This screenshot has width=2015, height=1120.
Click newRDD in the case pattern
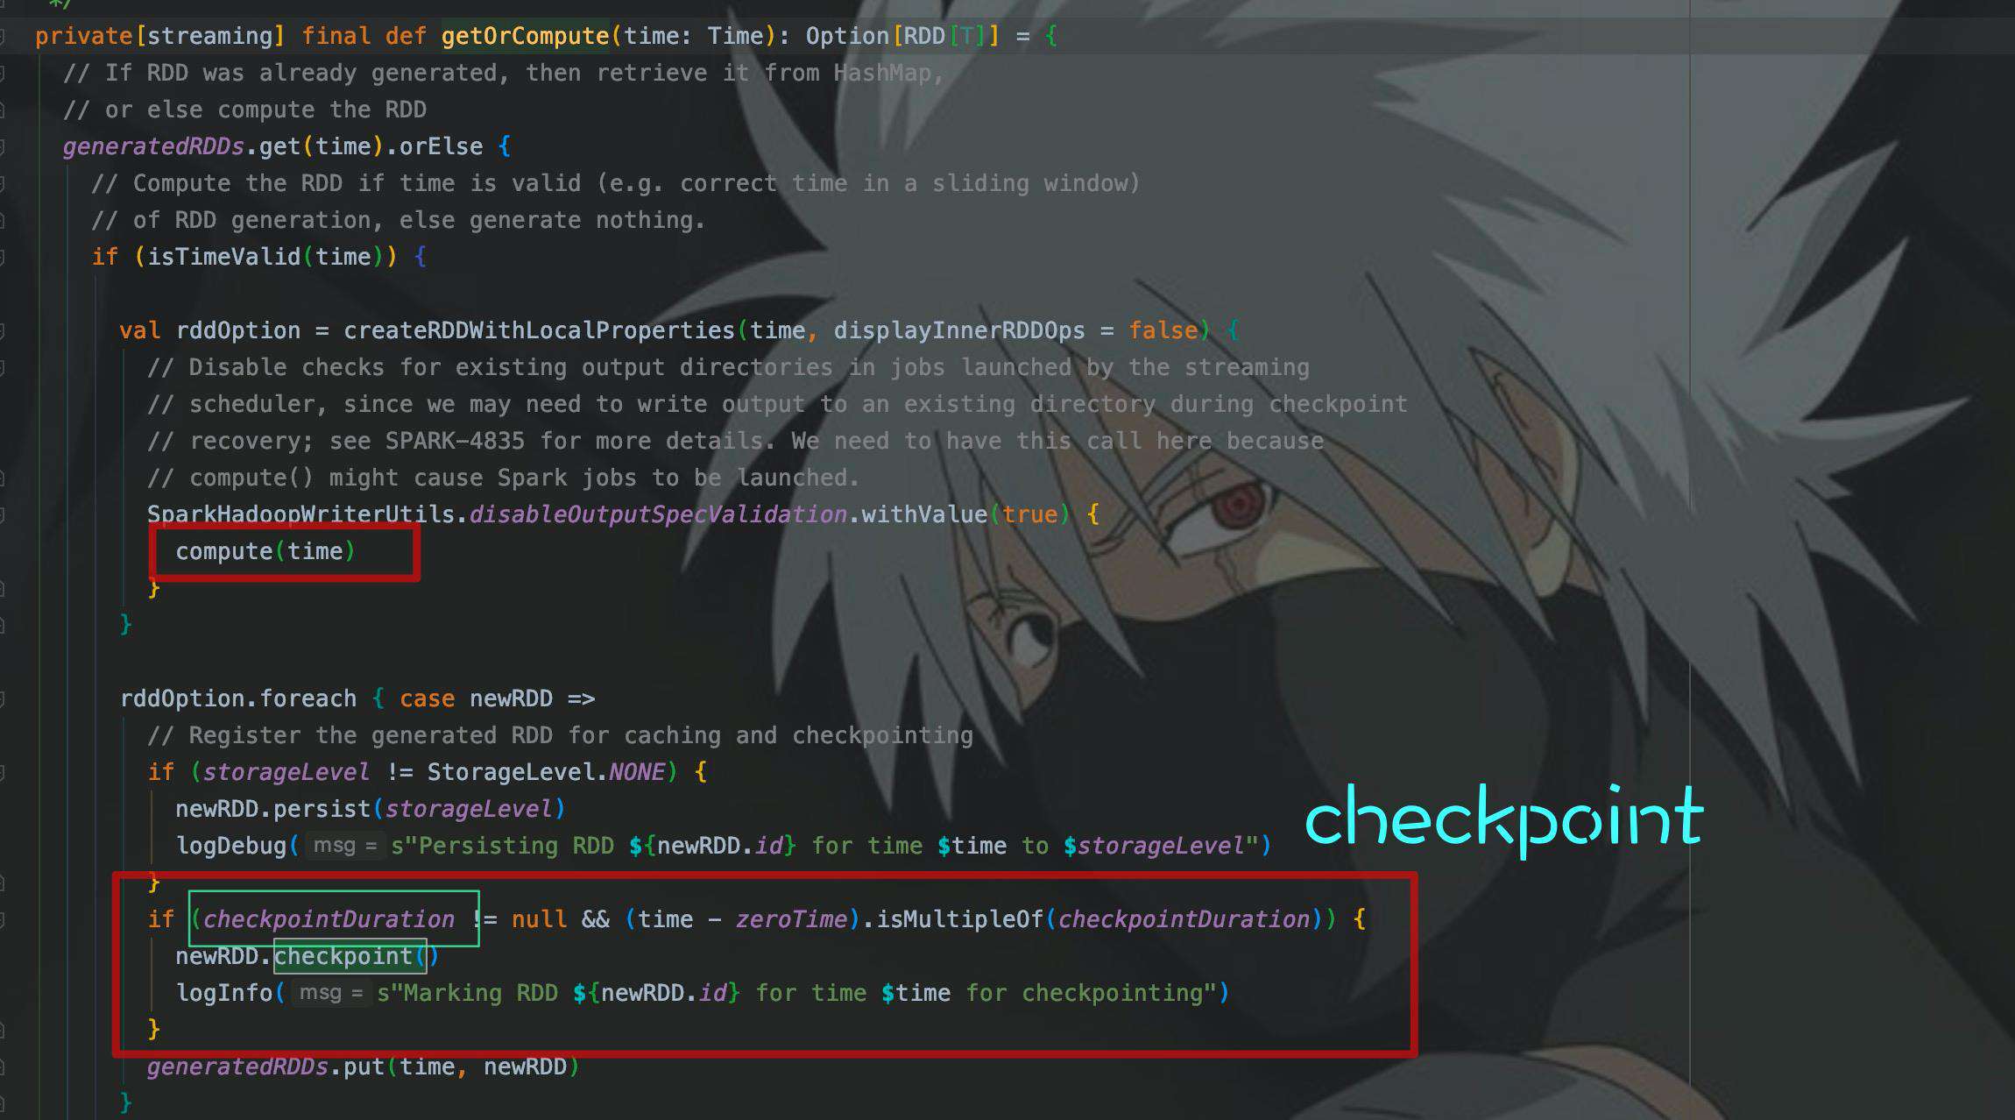point(511,698)
